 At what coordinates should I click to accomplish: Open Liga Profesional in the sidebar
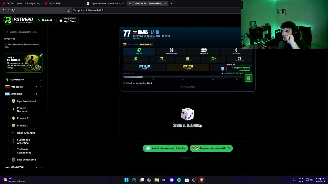26,101
